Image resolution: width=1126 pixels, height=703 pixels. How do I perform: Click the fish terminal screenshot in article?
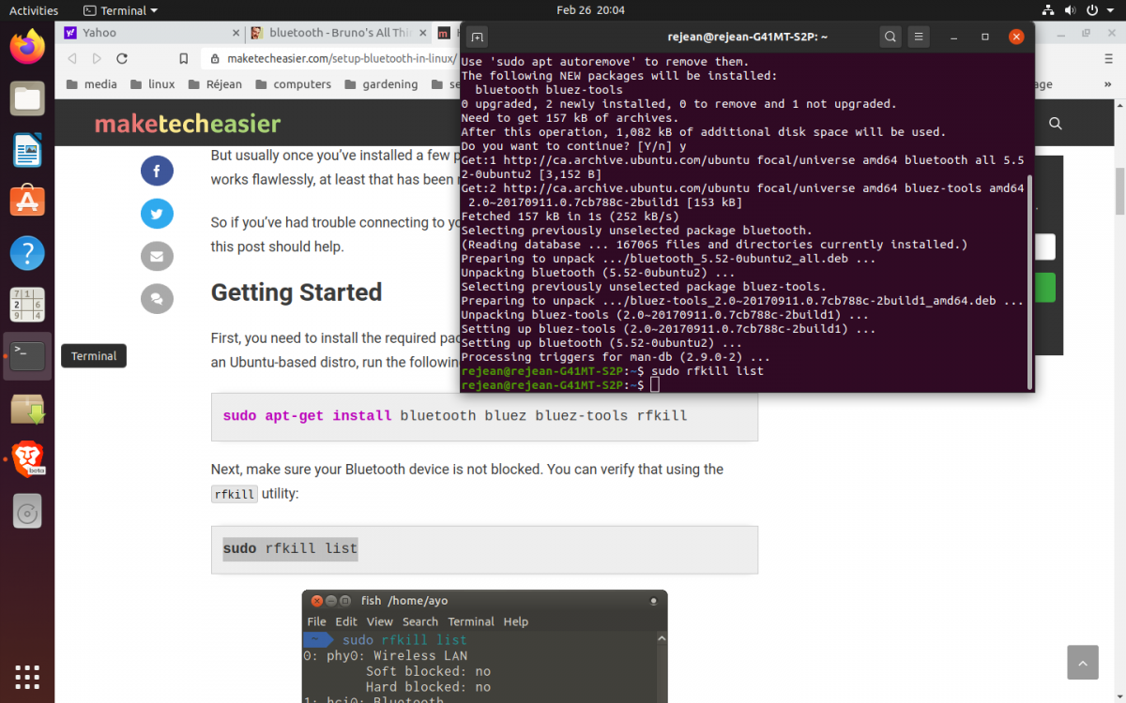pos(484,646)
